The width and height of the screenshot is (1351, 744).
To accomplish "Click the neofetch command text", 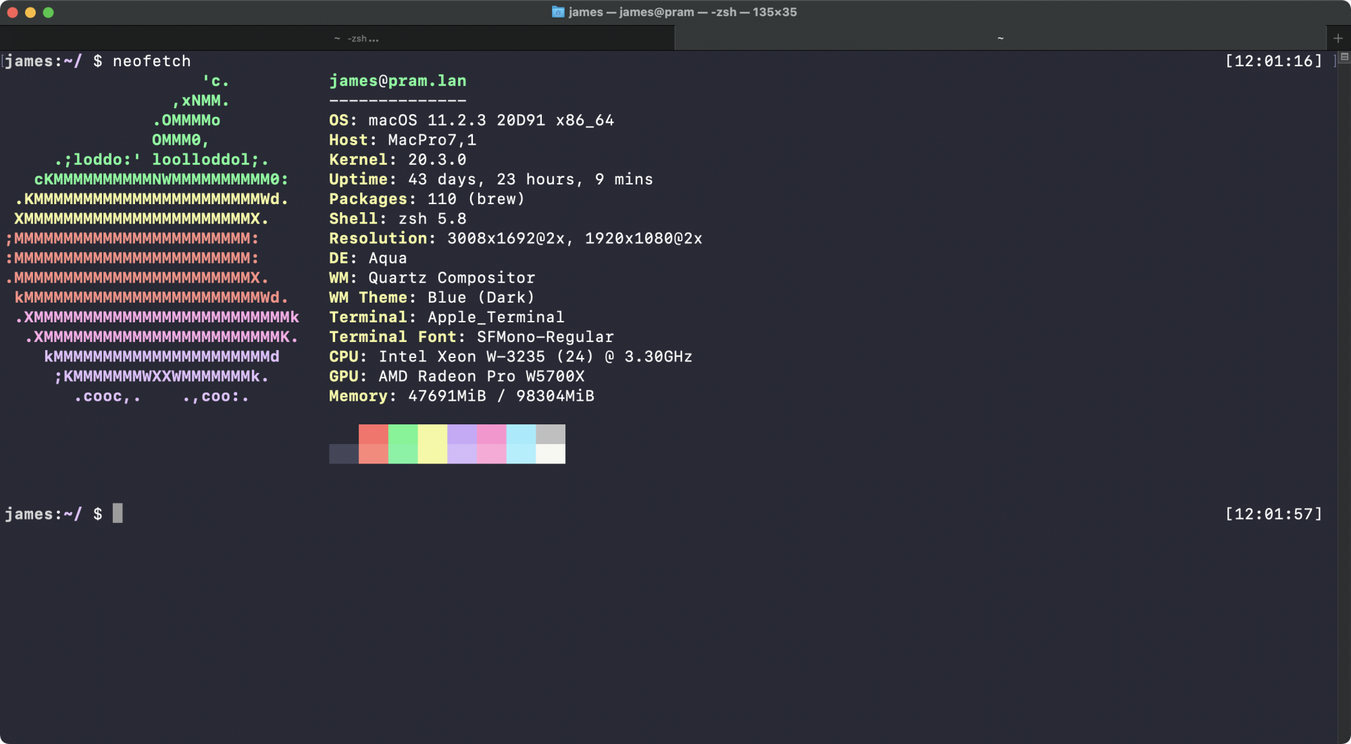I will click(x=151, y=61).
